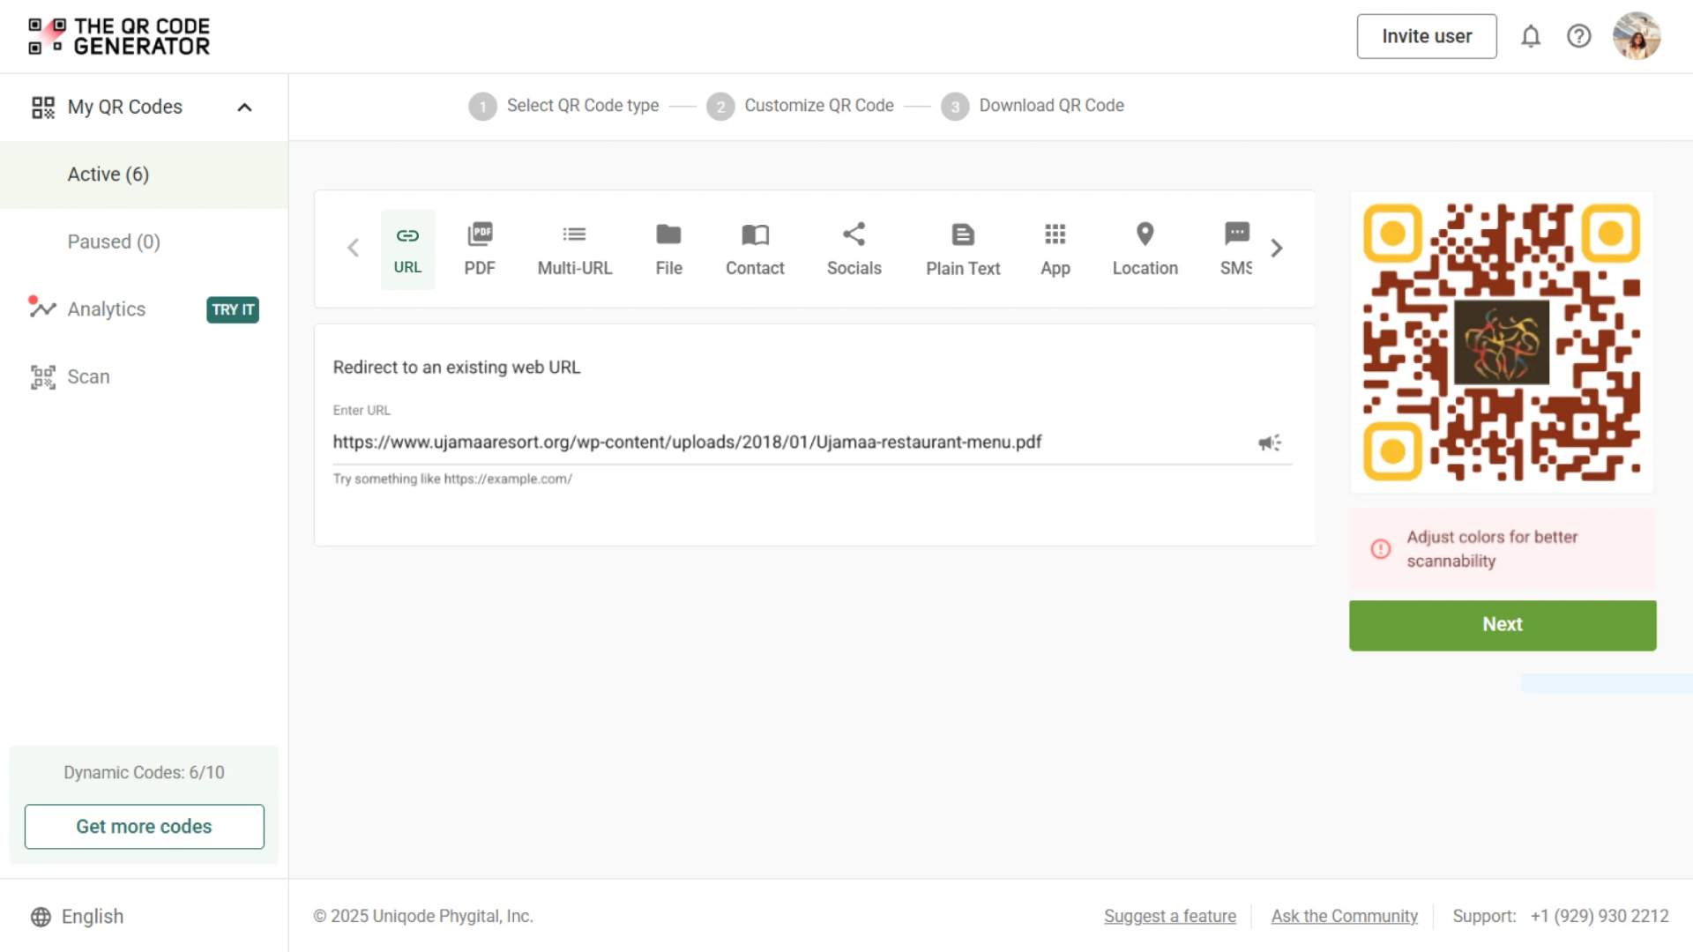Select the PDF QR code type
1693x952 pixels.
click(480, 249)
